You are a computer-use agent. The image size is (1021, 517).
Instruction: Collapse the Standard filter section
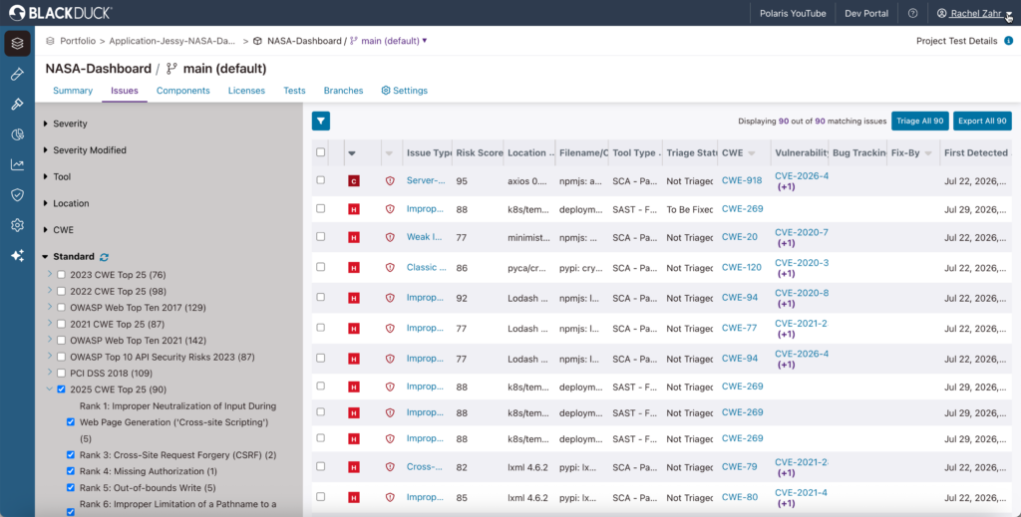tap(46, 257)
